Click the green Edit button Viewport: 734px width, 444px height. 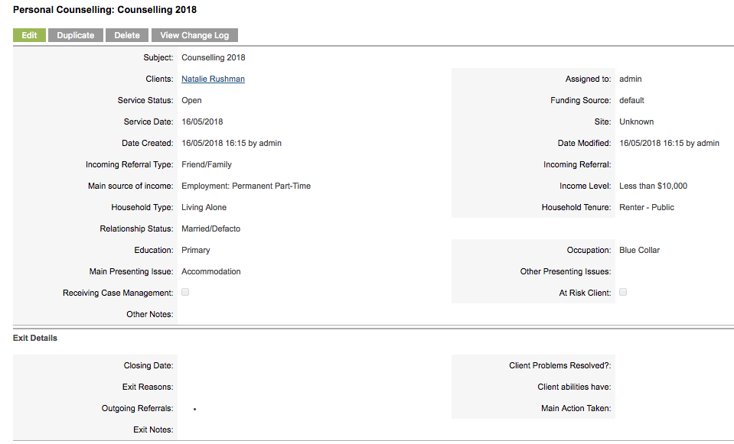29,35
